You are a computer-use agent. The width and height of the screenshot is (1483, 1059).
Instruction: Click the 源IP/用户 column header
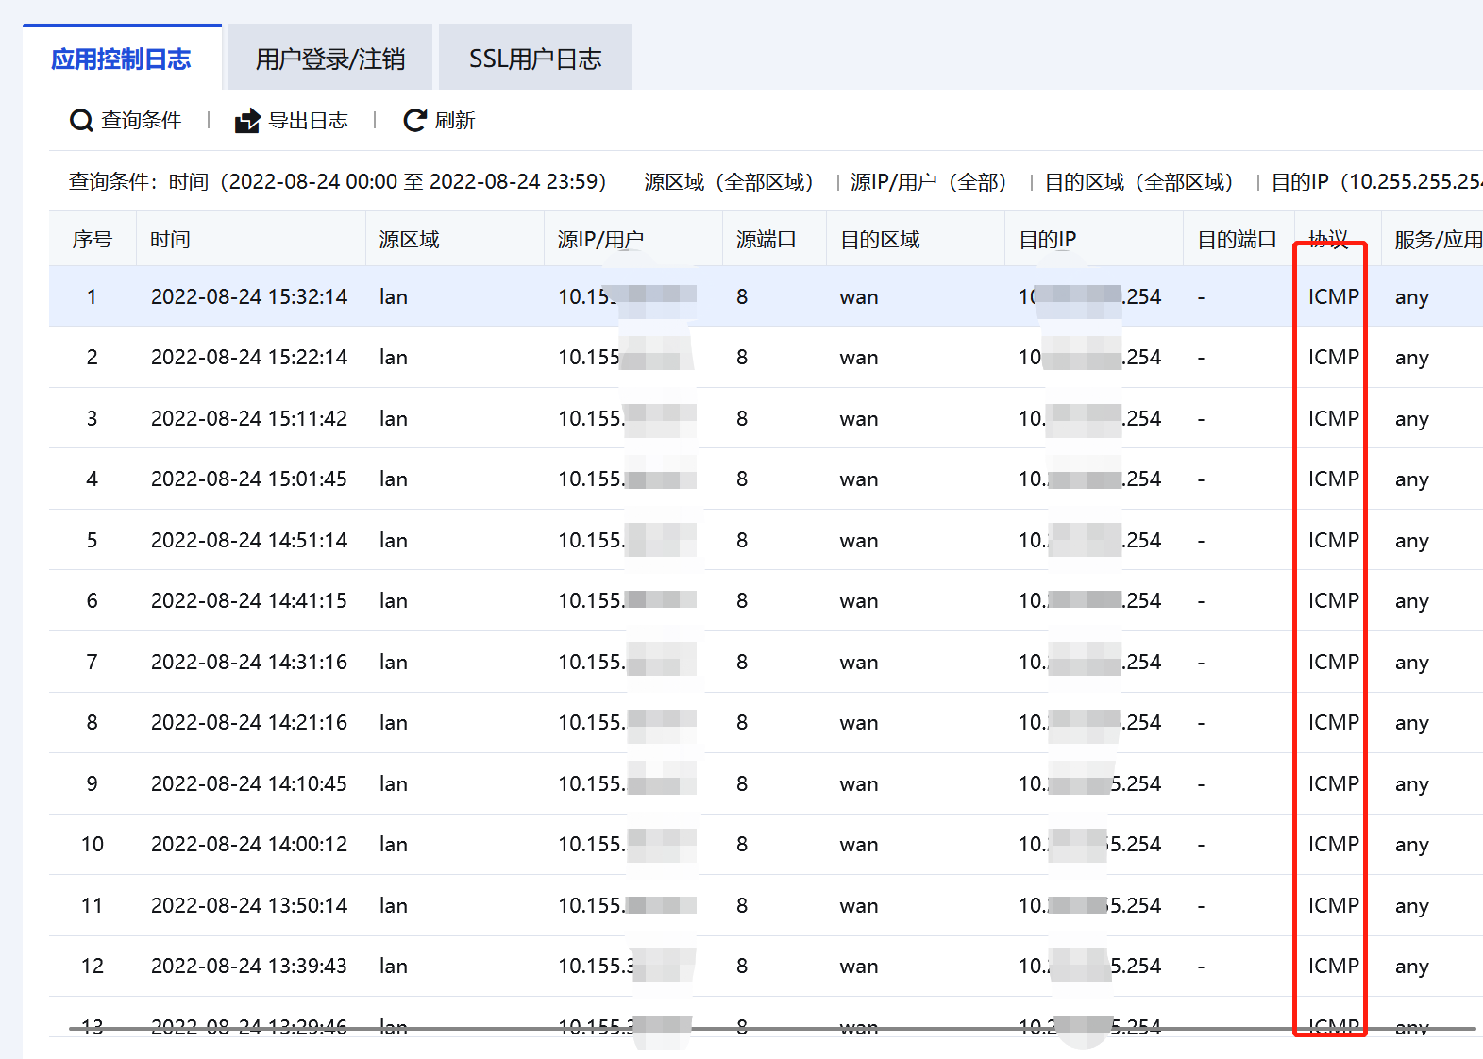point(600,240)
